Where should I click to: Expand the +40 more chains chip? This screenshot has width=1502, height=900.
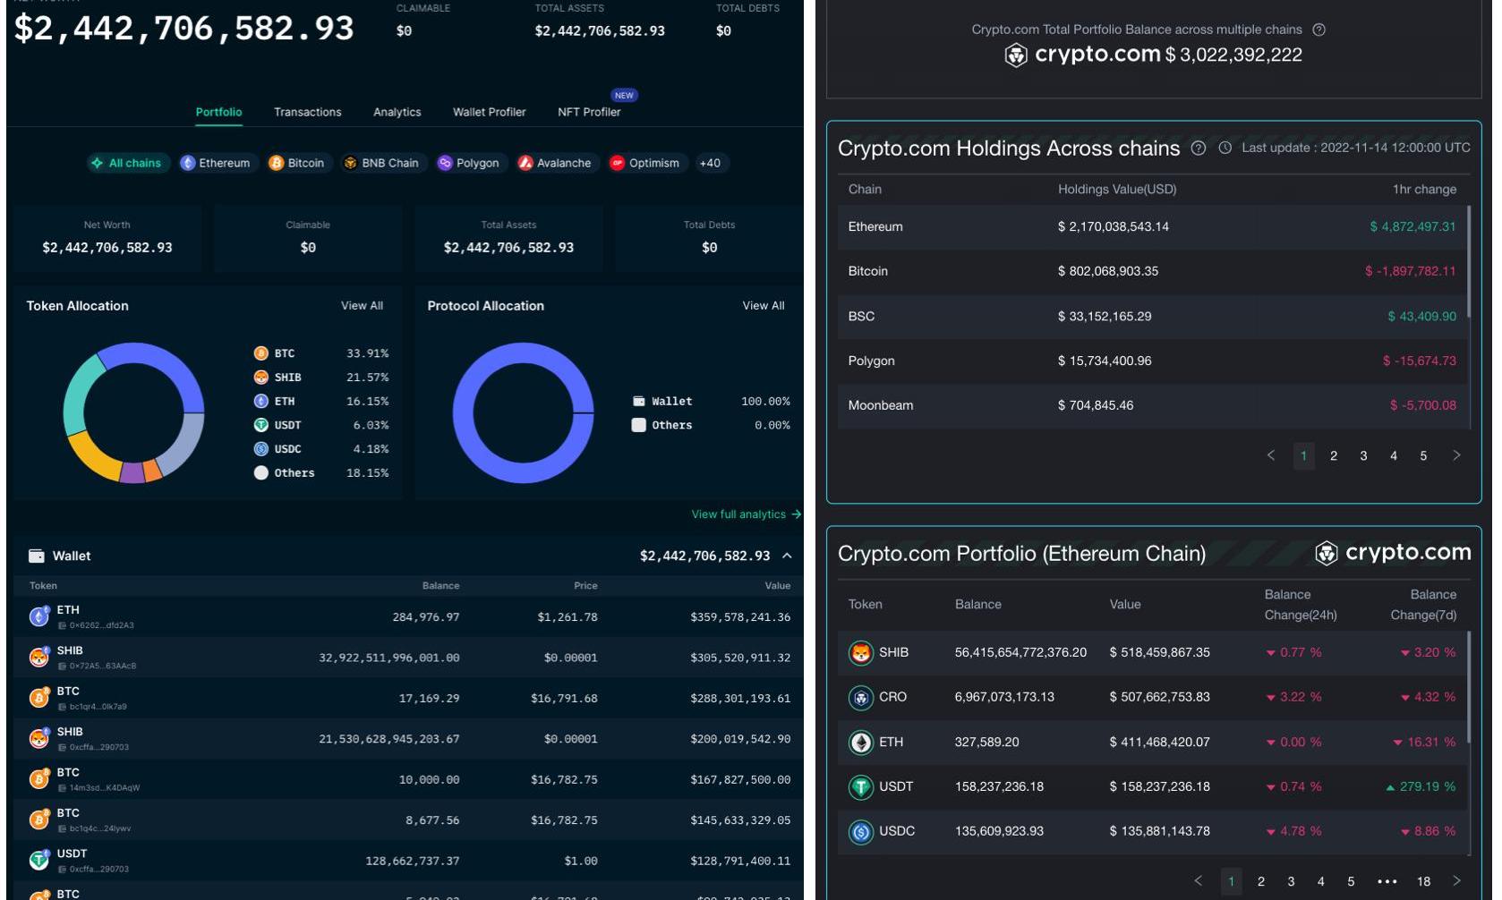point(710,163)
